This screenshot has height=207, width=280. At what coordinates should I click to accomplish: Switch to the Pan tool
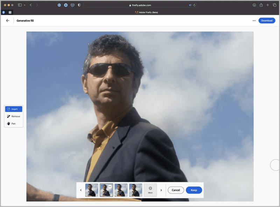[x=14, y=124]
